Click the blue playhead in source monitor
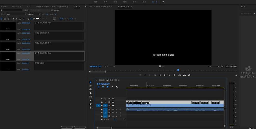 [178, 70]
